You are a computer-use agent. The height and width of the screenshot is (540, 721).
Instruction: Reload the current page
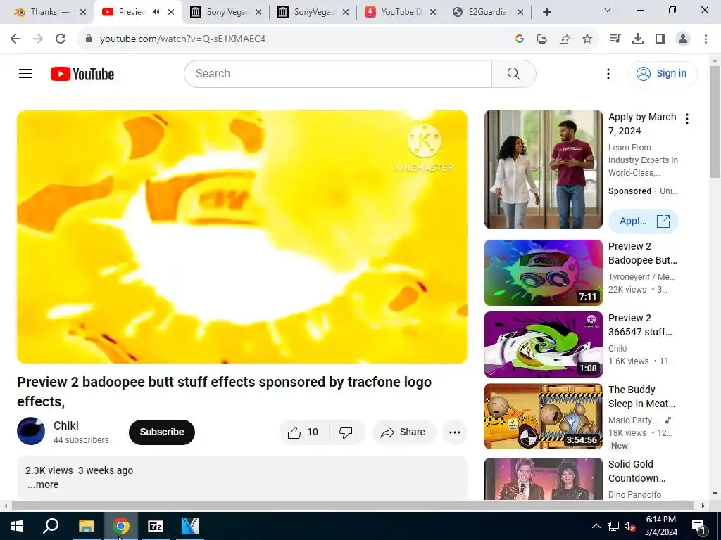[x=61, y=39]
